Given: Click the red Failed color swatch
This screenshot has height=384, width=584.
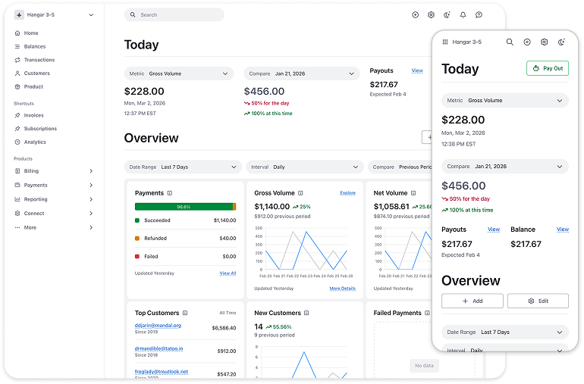Looking at the screenshot, I should coord(137,256).
